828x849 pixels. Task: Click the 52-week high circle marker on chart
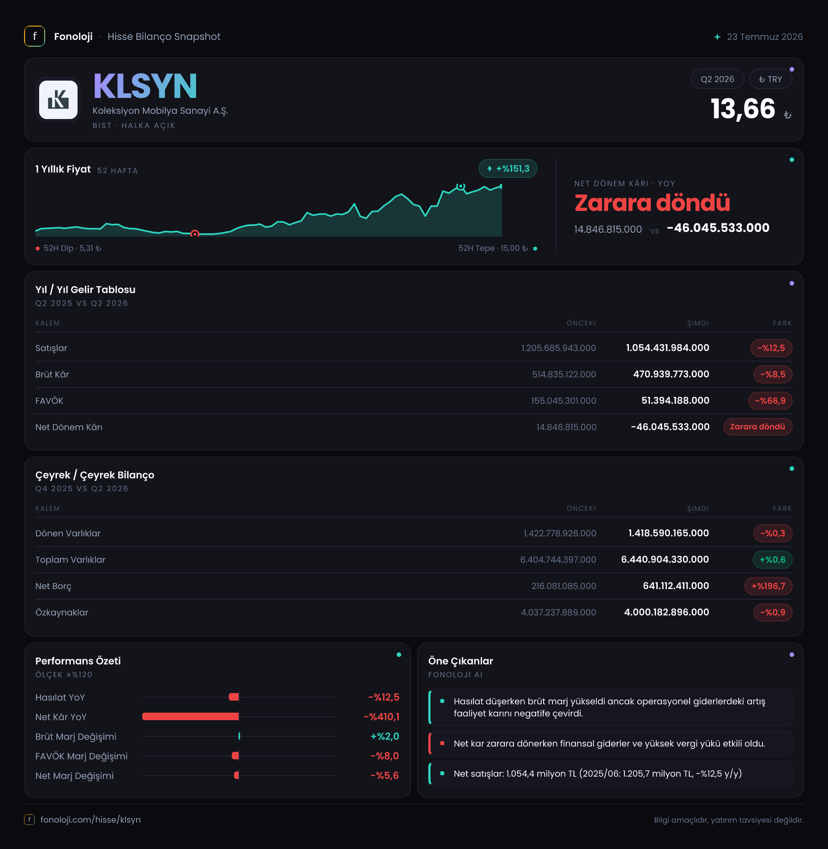coord(461,186)
